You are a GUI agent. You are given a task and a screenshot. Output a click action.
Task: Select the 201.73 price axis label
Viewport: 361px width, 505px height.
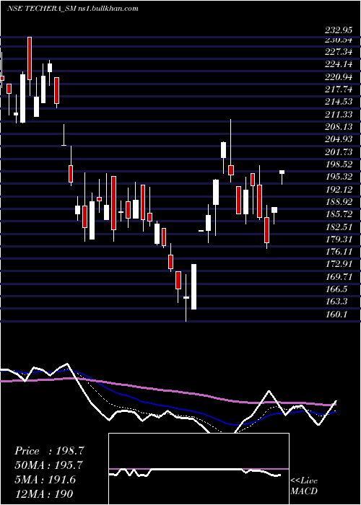click(x=339, y=152)
